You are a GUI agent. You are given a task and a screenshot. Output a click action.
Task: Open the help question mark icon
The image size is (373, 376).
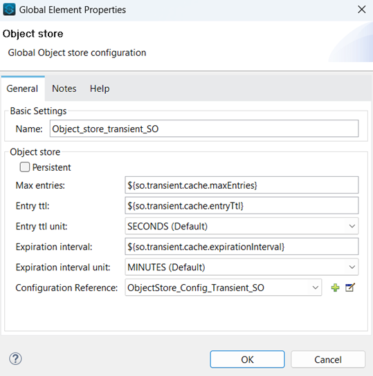pyautogui.click(x=15, y=359)
